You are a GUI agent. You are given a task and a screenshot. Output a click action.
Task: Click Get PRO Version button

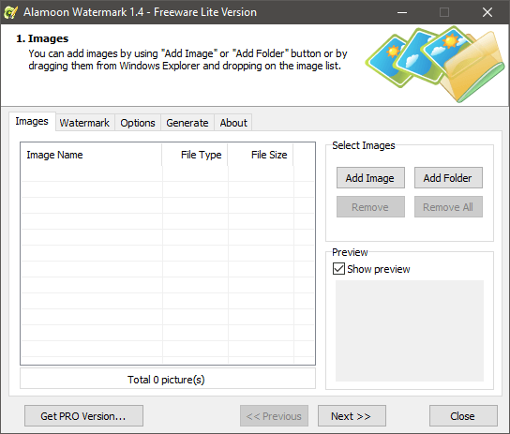click(83, 416)
